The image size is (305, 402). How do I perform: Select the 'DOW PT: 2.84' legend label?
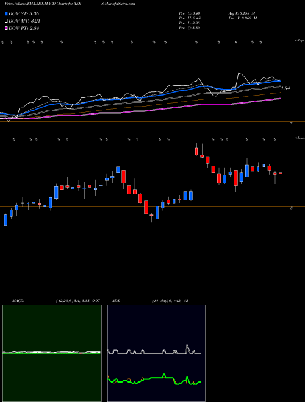24,28
